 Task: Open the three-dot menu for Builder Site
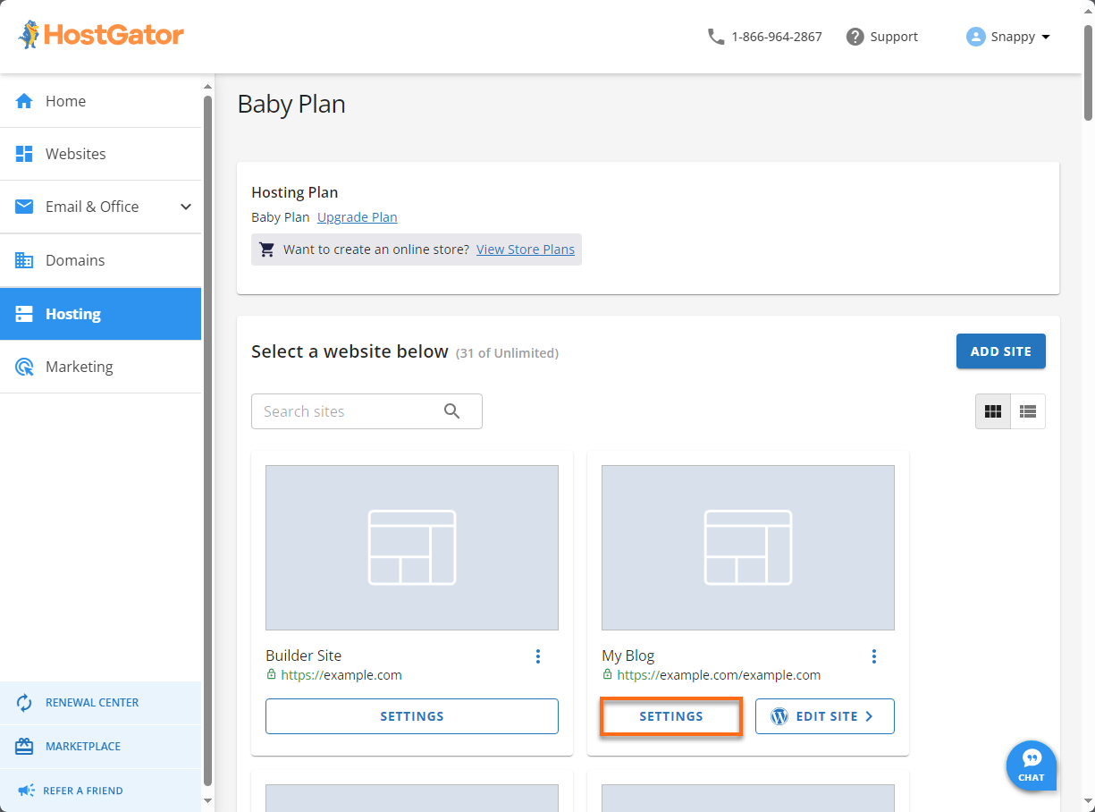(x=538, y=656)
